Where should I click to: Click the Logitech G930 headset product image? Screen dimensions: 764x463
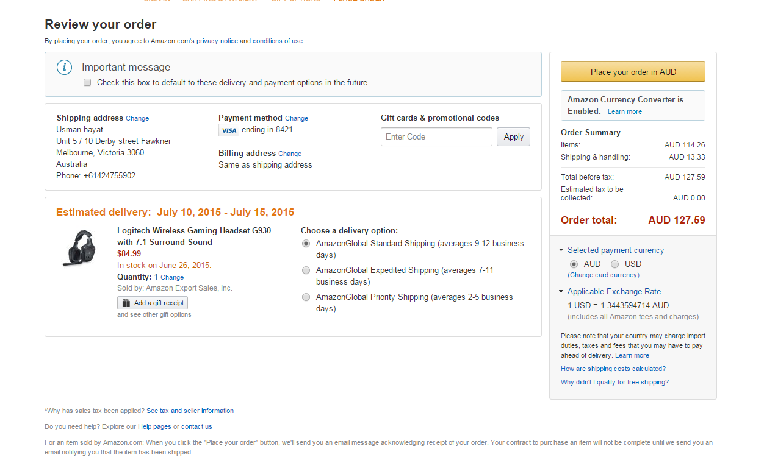click(80, 247)
